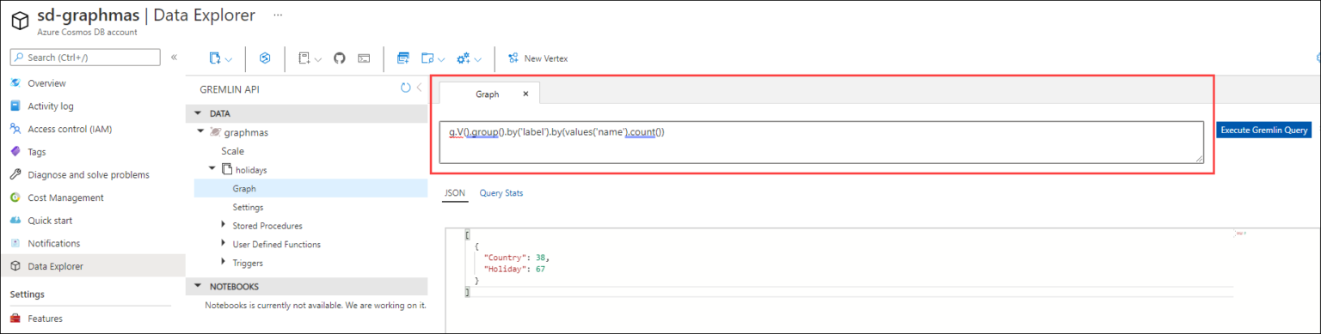Expand the Open Query dropdown arrow

point(441,59)
